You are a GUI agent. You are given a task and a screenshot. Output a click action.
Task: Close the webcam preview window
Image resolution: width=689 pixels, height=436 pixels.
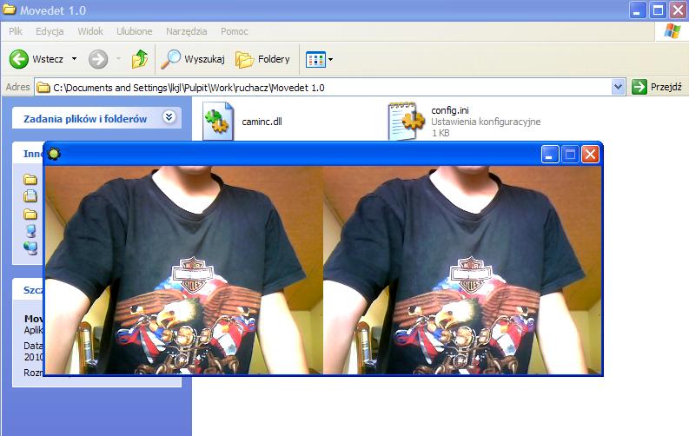tap(590, 155)
